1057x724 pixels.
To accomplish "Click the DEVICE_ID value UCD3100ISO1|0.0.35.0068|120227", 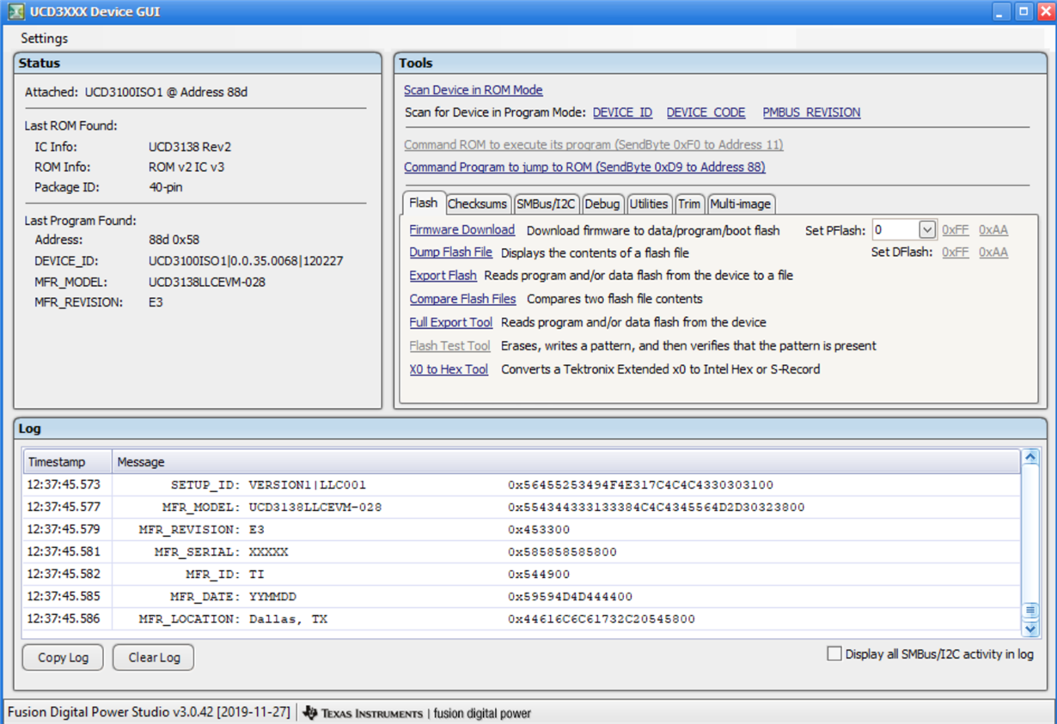I will tap(246, 261).
